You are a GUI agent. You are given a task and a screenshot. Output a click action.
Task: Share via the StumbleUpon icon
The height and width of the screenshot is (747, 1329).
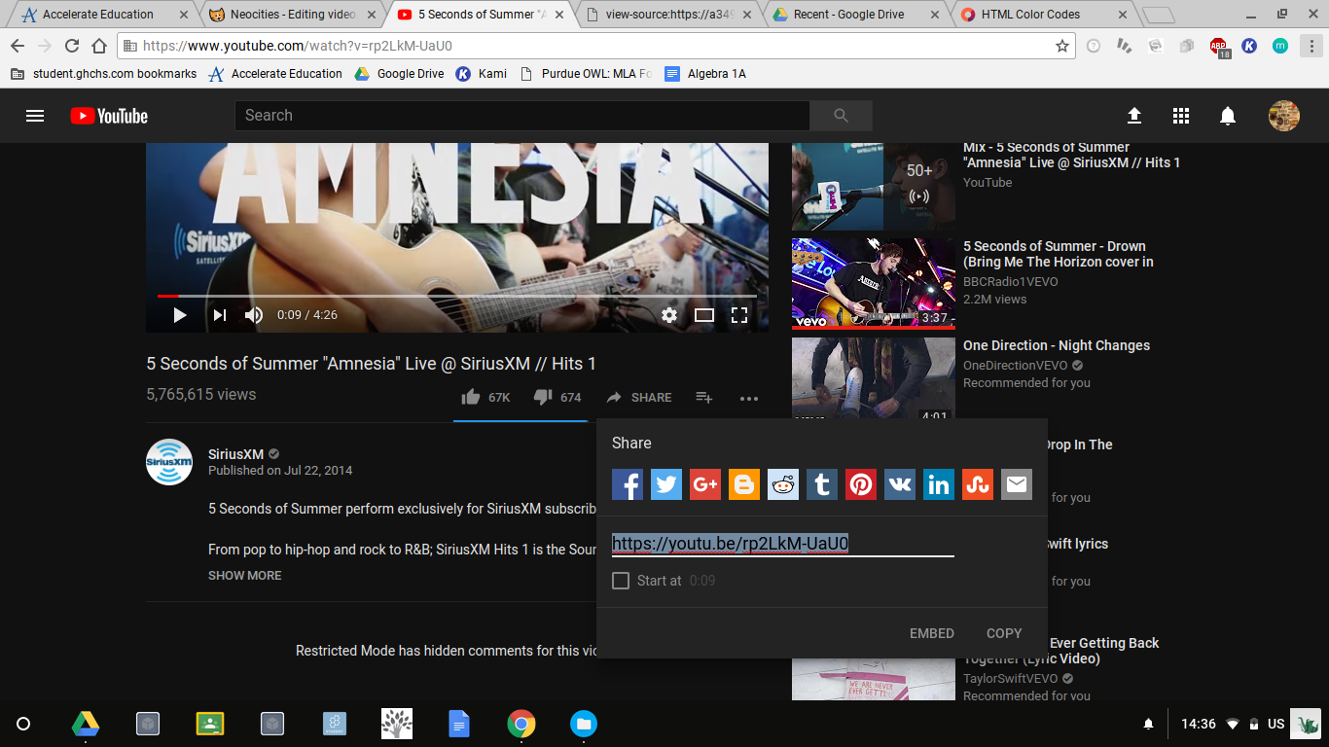point(978,483)
